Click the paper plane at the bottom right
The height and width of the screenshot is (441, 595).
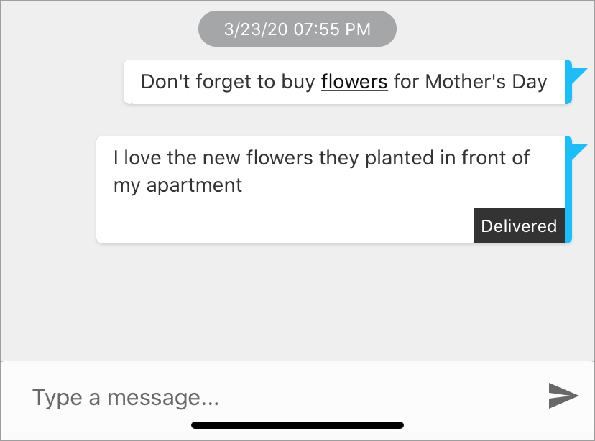[563, 396]
